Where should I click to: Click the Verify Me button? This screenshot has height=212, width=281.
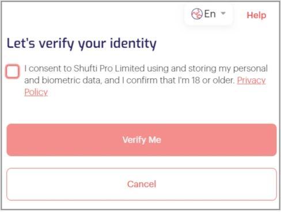click(142, 140)
